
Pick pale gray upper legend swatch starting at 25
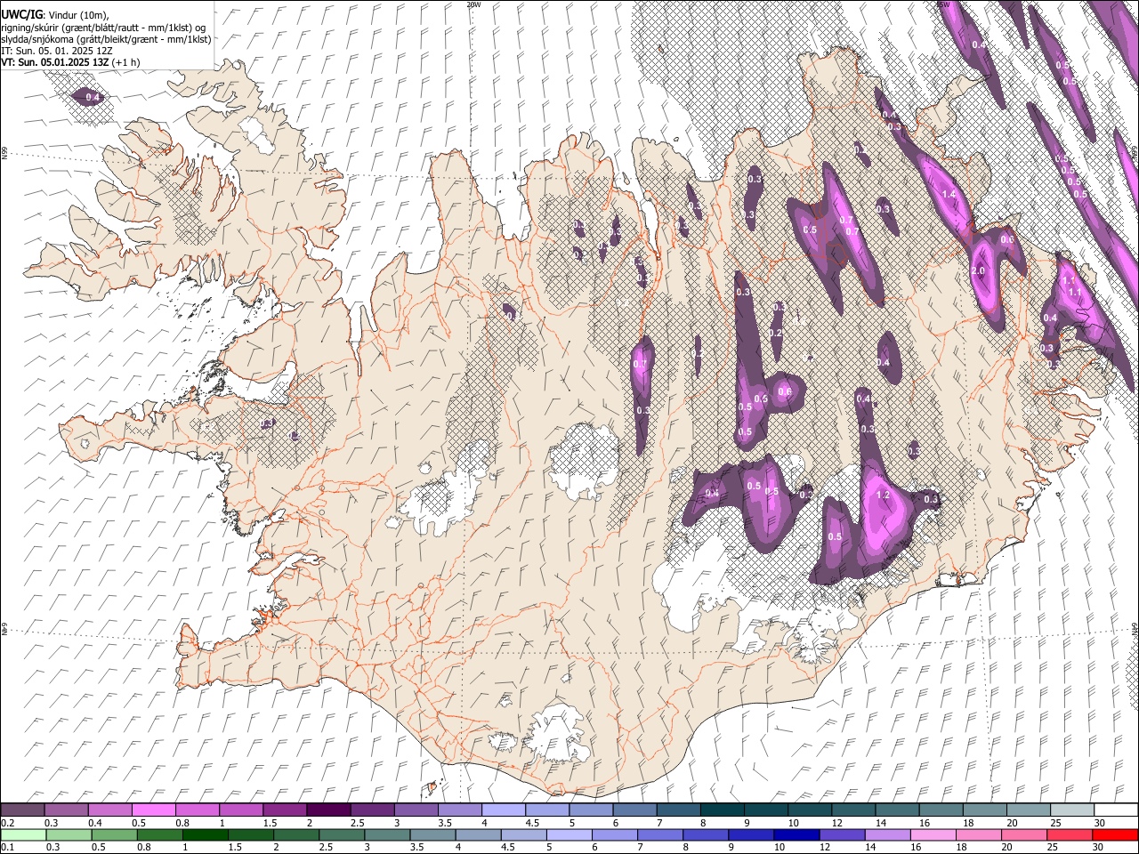pos(1072,810)
